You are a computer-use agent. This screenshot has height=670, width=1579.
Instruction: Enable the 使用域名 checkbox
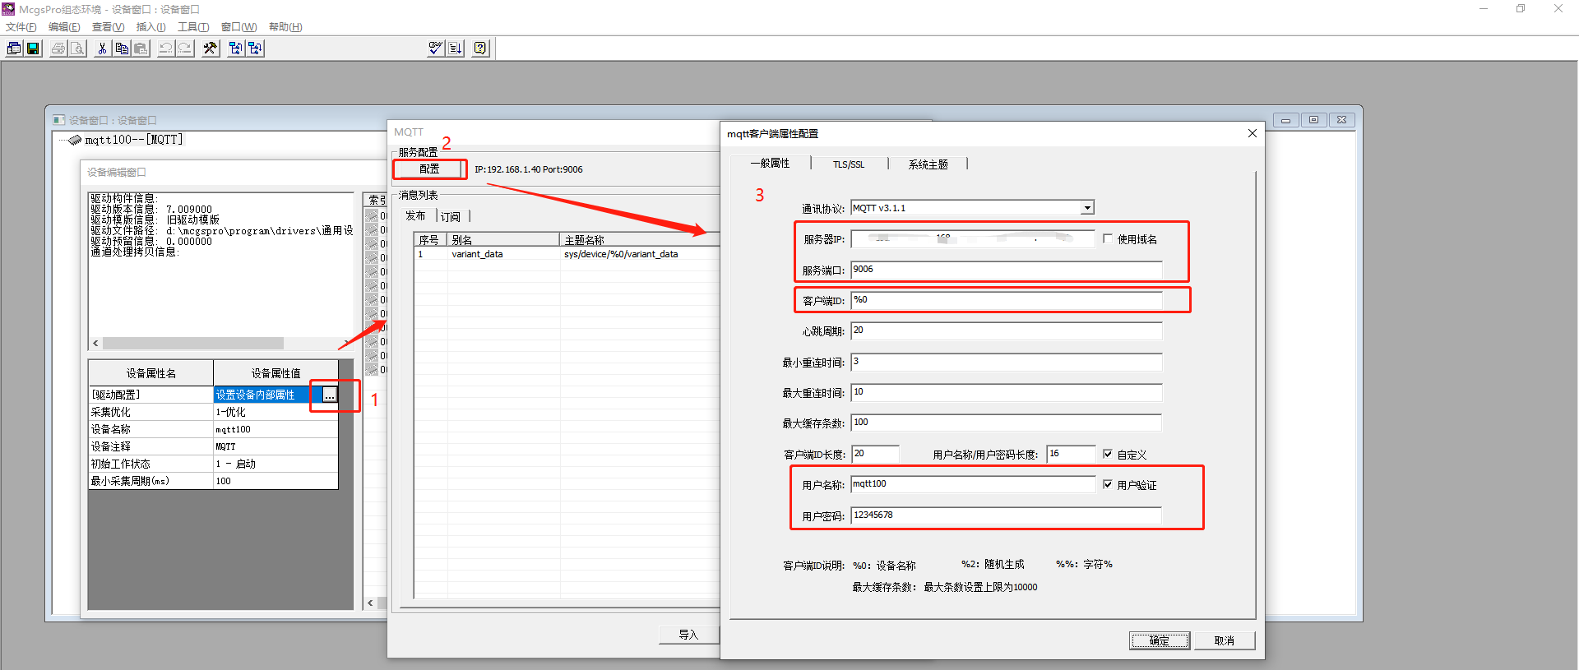(x=1108, y=239)
